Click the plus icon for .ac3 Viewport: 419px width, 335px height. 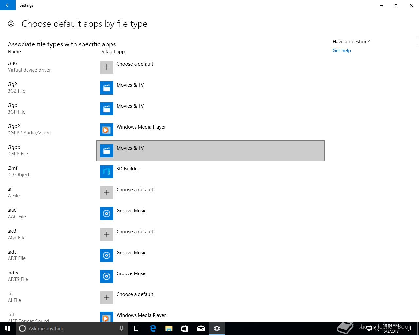pyautogui.click(x=107, y=235)
